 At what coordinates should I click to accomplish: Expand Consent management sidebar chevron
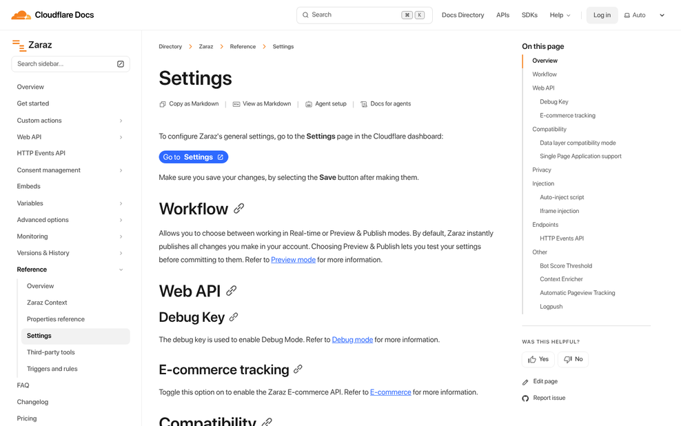[x=121, y=170]
